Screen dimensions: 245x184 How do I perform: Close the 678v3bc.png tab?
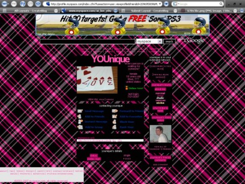(x=235, y=11)
